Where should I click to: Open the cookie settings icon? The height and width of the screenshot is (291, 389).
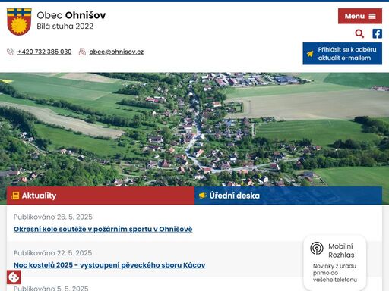[14, 277]
